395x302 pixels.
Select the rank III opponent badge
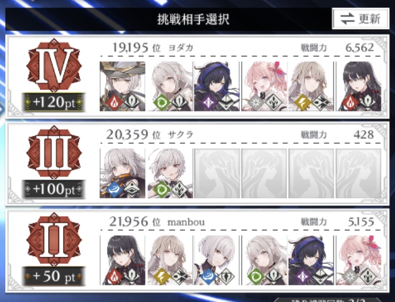(x=54, y=152)
